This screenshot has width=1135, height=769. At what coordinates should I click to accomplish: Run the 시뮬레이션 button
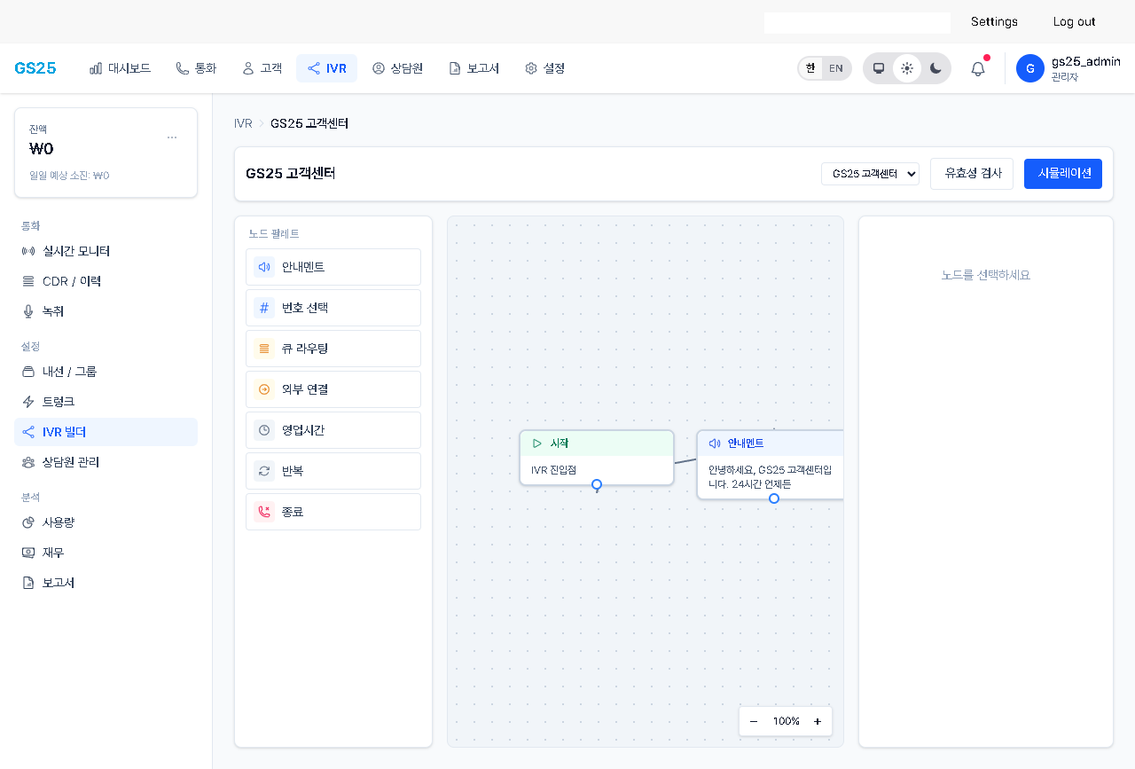1063,174
